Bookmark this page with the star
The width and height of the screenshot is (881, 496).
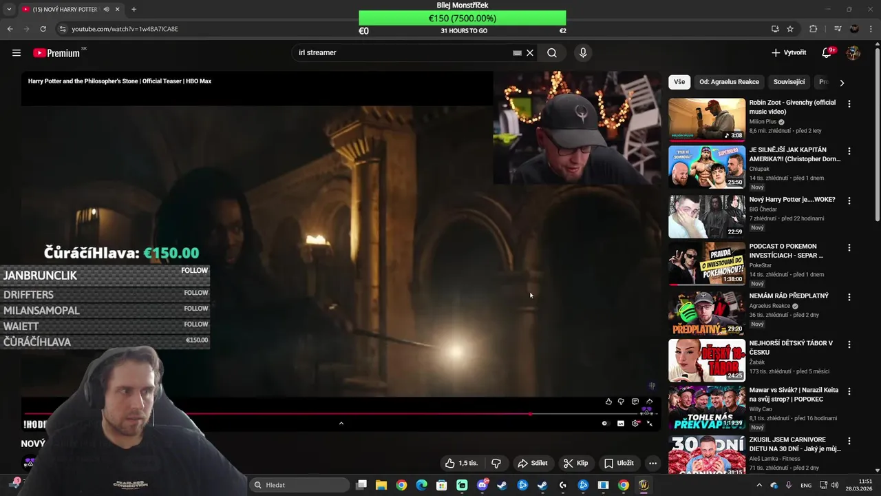790,29
